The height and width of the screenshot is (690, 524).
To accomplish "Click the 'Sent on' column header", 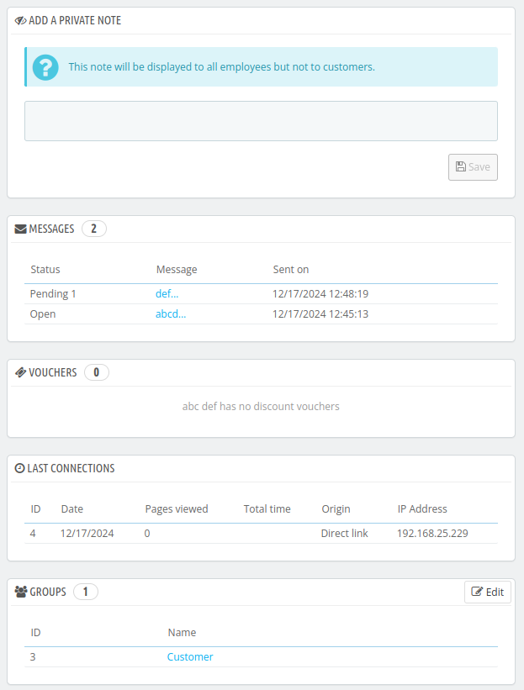I will coord(291,270).
